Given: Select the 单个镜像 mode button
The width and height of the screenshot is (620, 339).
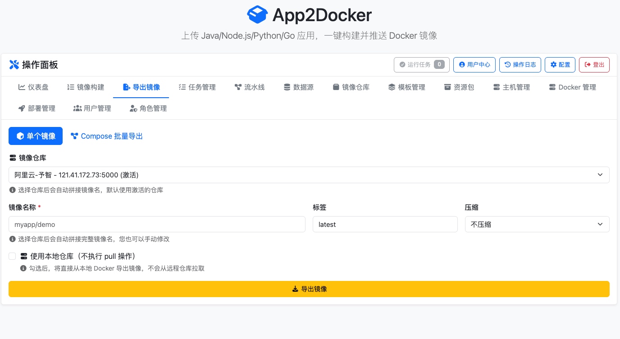Looking at the screenshot, I should [x=36, y=136].
